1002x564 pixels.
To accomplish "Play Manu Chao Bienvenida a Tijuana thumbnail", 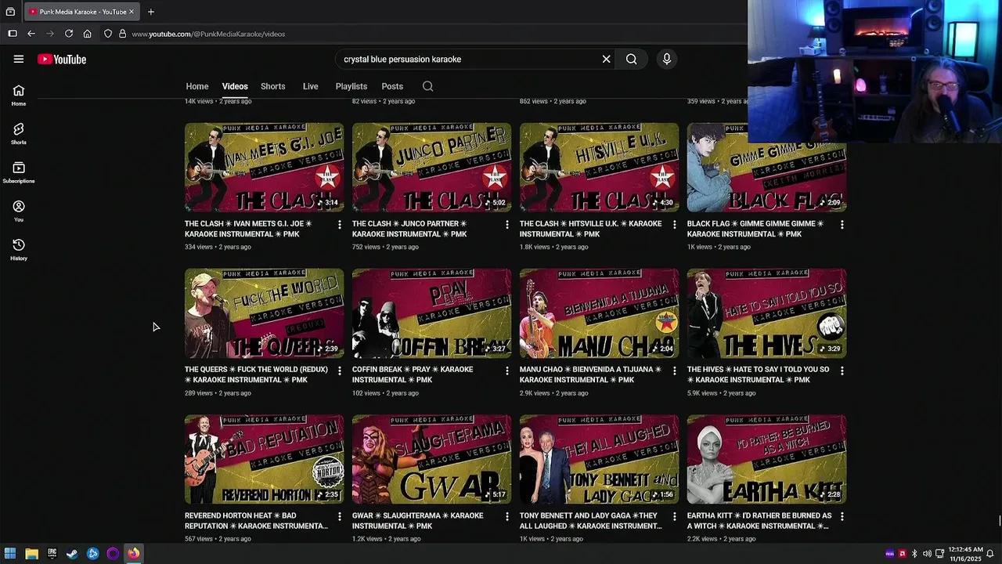I will (599, 313).
